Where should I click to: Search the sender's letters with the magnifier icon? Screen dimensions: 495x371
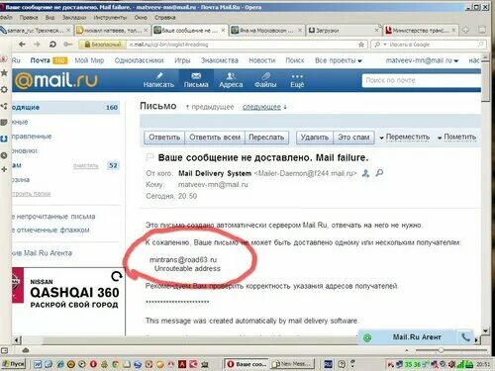379,172
